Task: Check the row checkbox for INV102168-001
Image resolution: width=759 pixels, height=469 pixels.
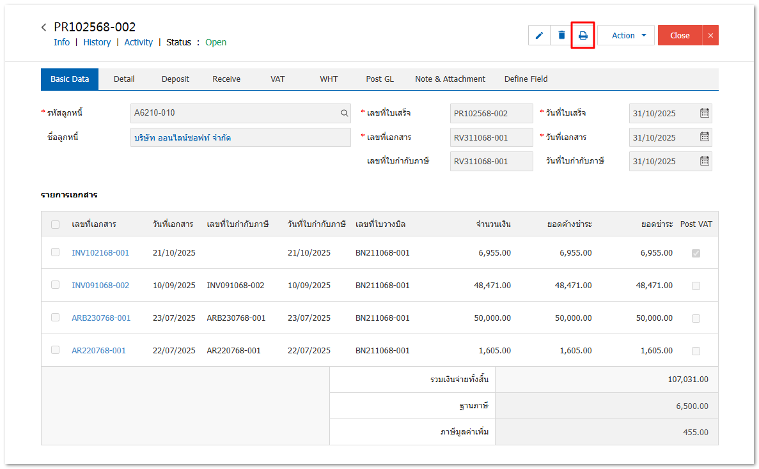Action: point(56,252)
